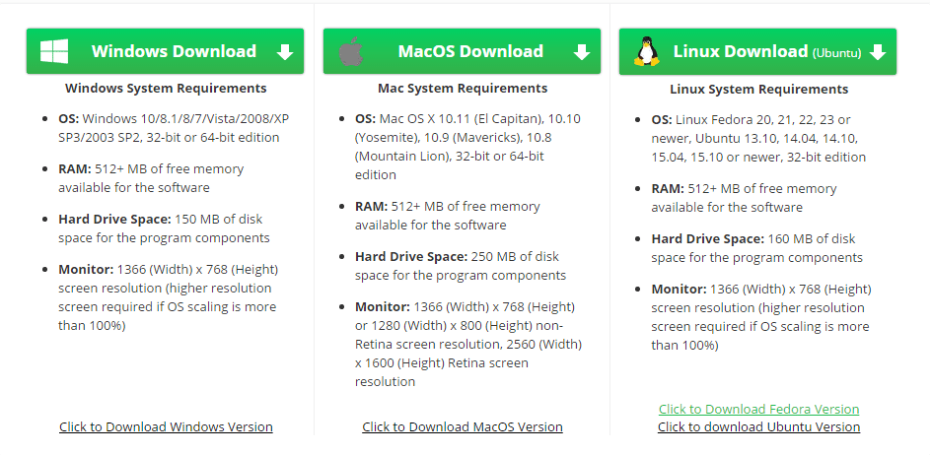Select the Linux System Requirements heading
932x455 pixels.
759,89
